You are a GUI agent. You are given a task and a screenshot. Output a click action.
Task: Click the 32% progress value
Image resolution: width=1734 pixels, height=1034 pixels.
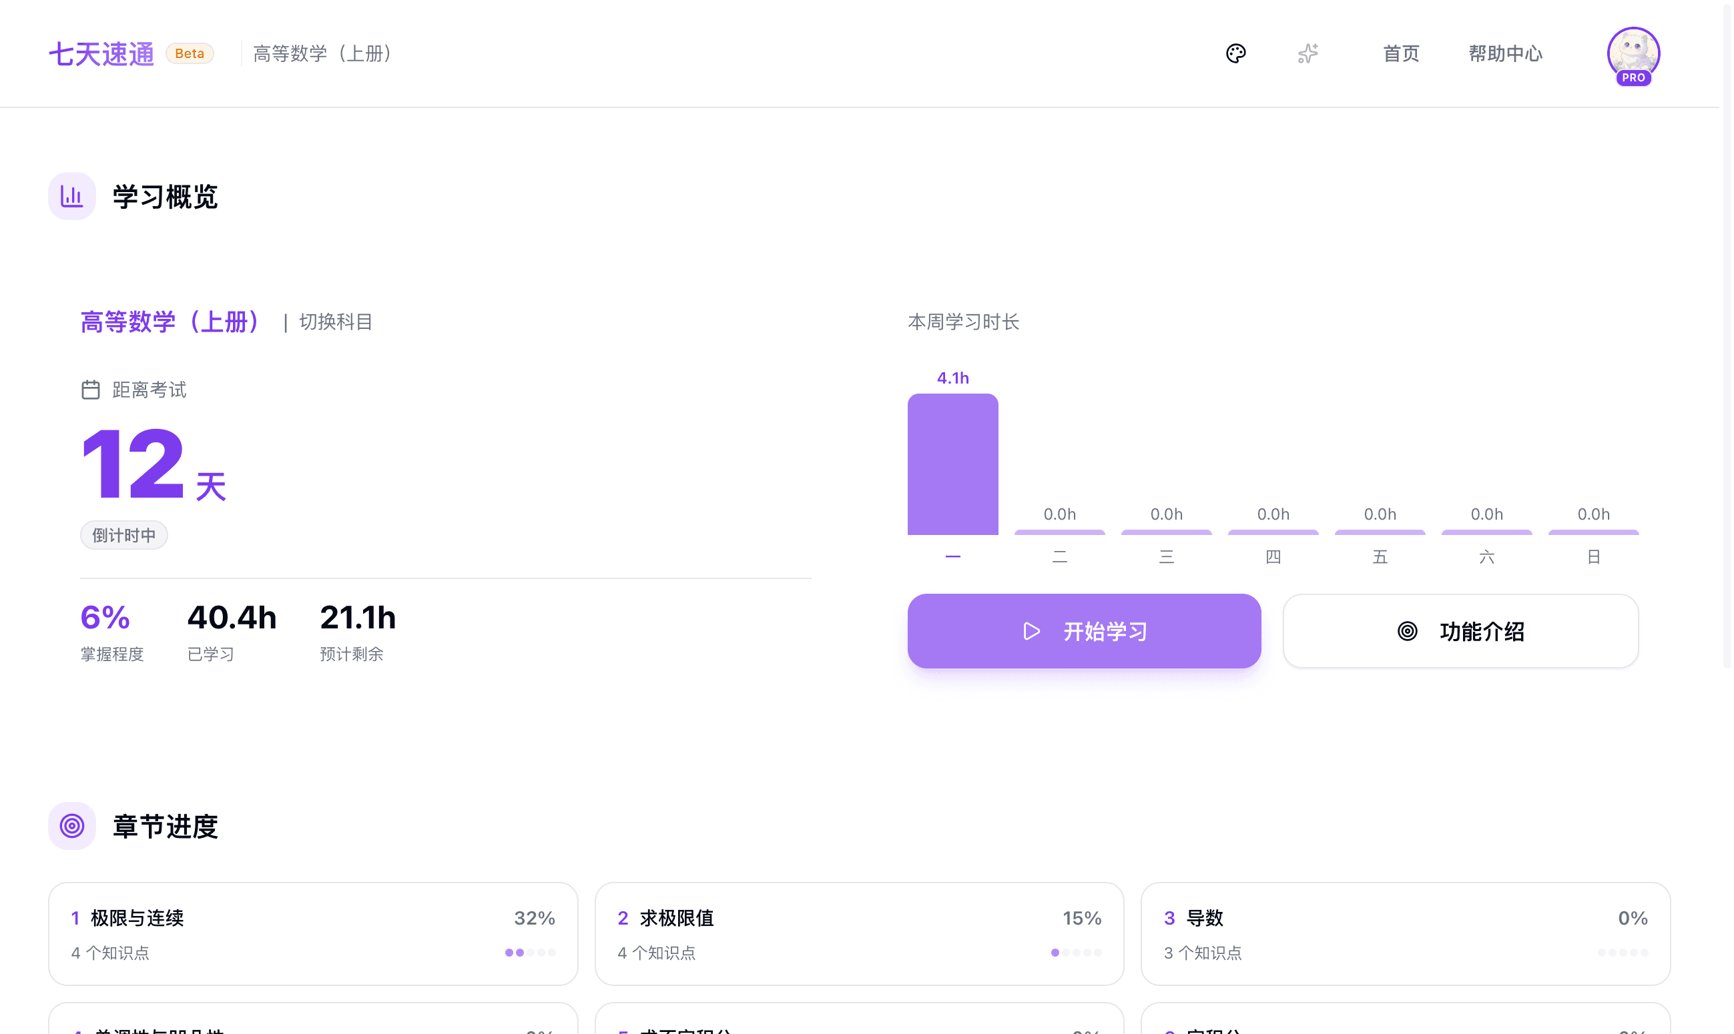tap(535, 919)
